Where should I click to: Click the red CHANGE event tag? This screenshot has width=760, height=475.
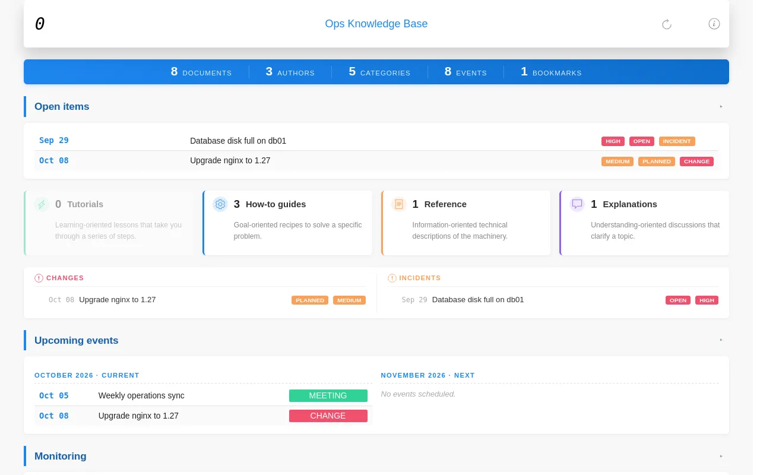click(328, 416)
